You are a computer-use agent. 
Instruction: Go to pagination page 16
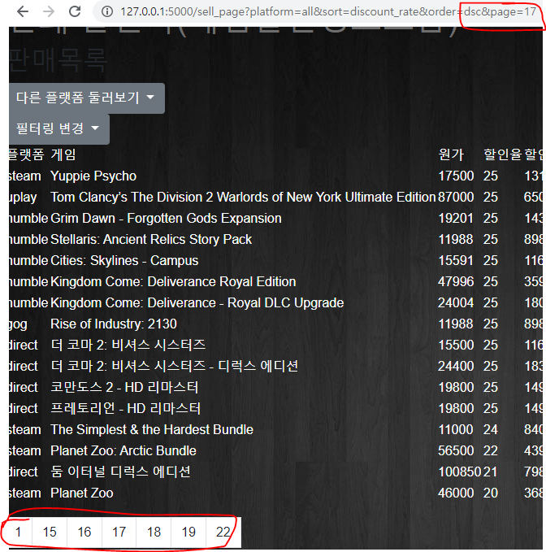(x=84, y=532)
